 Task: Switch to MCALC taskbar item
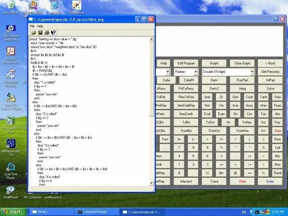(x=51, y=212)
